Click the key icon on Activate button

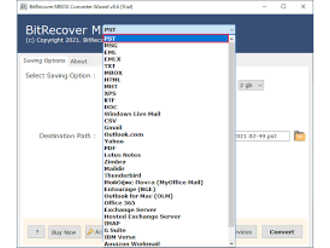coord(90,232)
